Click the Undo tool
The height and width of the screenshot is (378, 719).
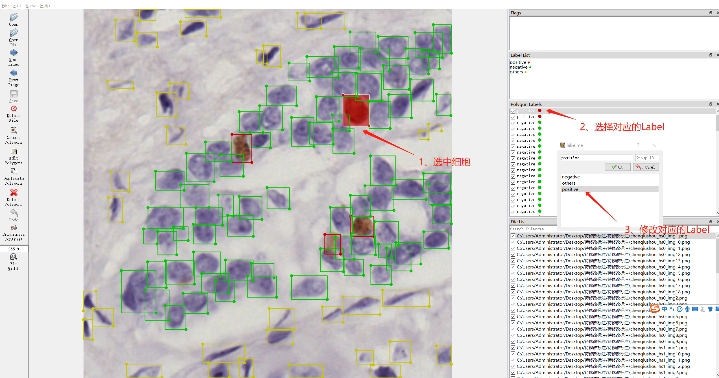pyautogui.click(x=14, y=215)
